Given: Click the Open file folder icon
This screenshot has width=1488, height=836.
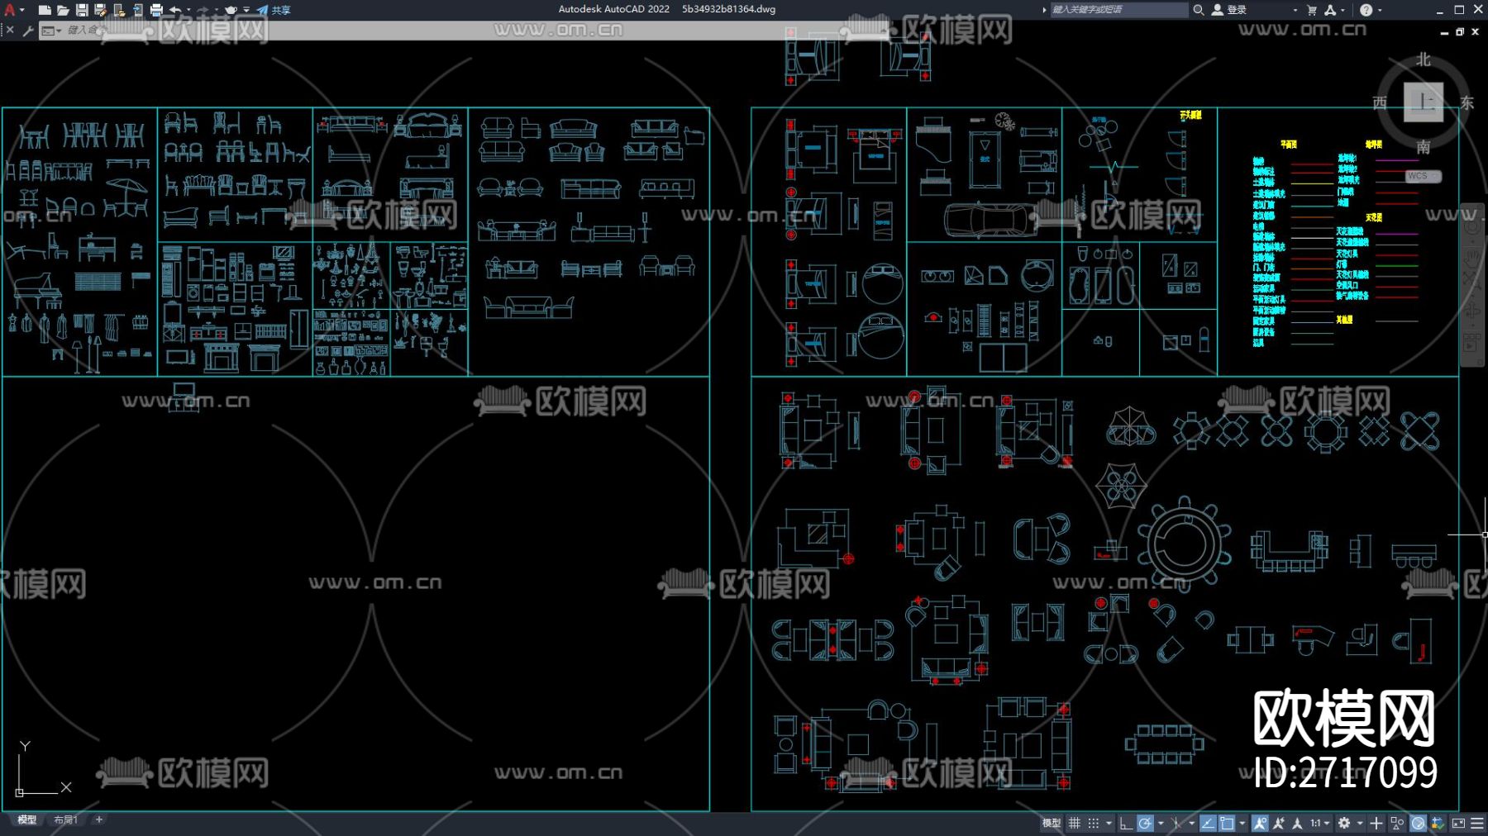Looking at the screenshot, I should (x=63, y=10).
